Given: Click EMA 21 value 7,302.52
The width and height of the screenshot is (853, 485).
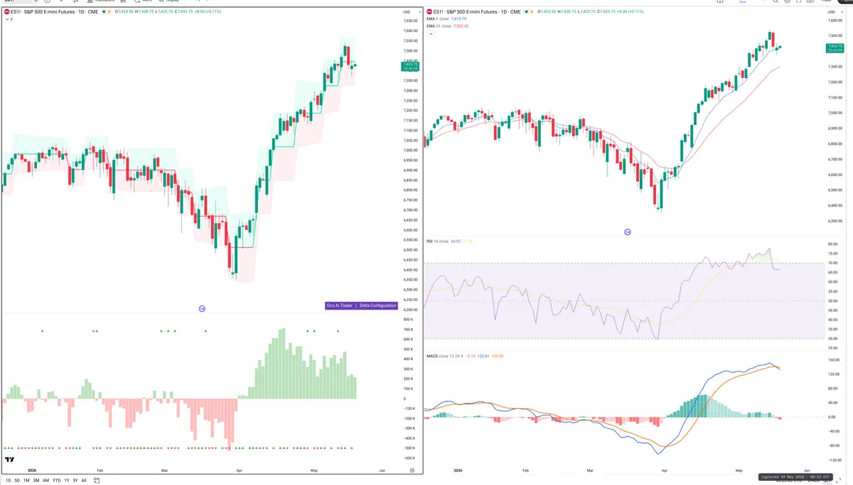Looking at the screenshot, I should [461, 26].
